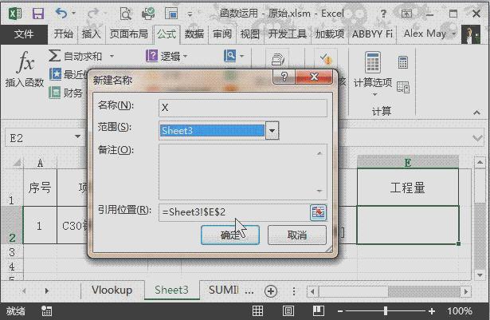Switch to the Vlookup sheet tab
The width and height of the screenshot is (490, 320).
point(112,290)
